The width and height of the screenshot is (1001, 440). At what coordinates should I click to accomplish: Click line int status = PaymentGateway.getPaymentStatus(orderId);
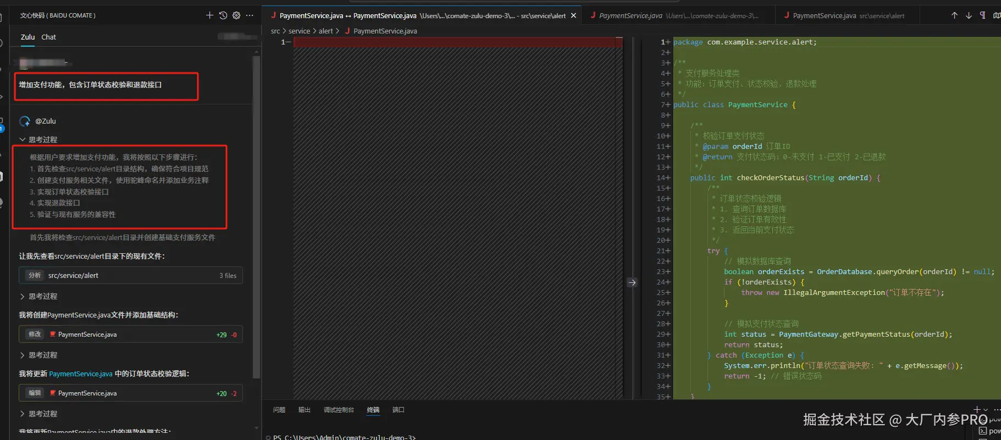(838, 335)
